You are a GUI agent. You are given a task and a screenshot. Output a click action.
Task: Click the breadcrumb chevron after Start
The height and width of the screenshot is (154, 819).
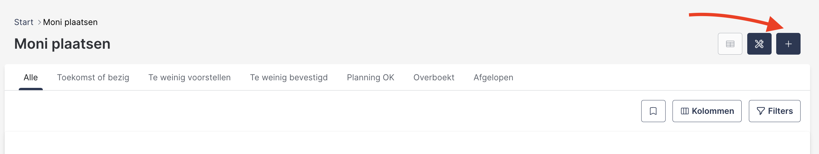[x=39, y=22]
